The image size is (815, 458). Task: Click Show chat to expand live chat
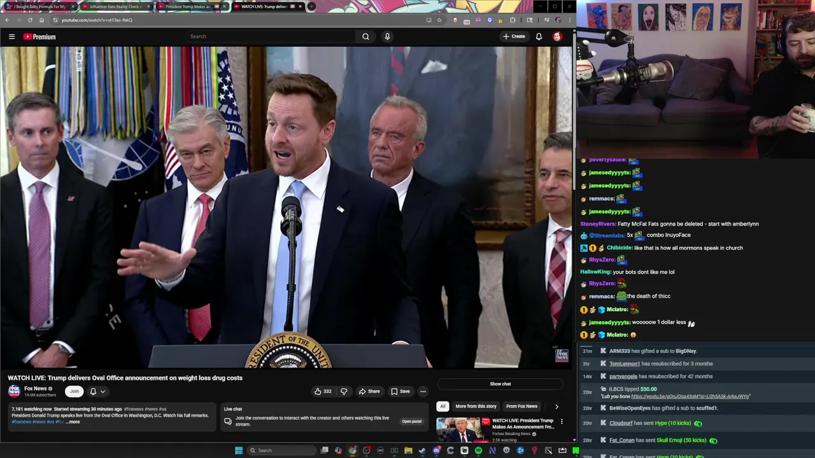[500, 384]
